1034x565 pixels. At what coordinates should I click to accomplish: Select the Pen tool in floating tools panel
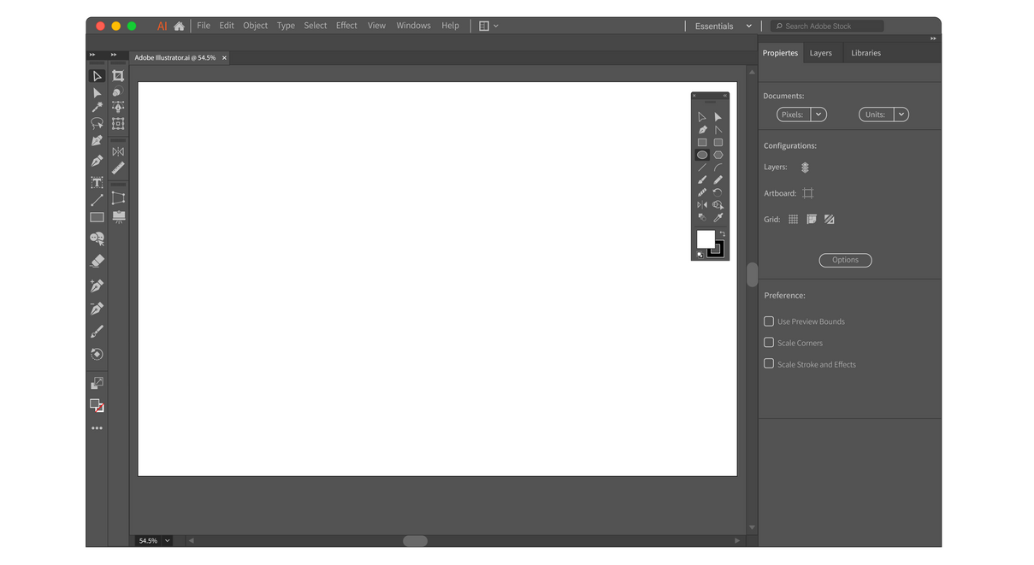pyautogui.click(x=702, y=130)
